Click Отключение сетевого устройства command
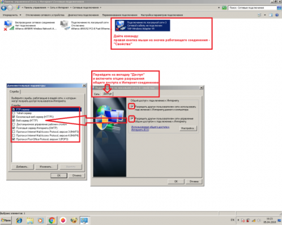Screen dimensions: 282x225 coord(45,15)
